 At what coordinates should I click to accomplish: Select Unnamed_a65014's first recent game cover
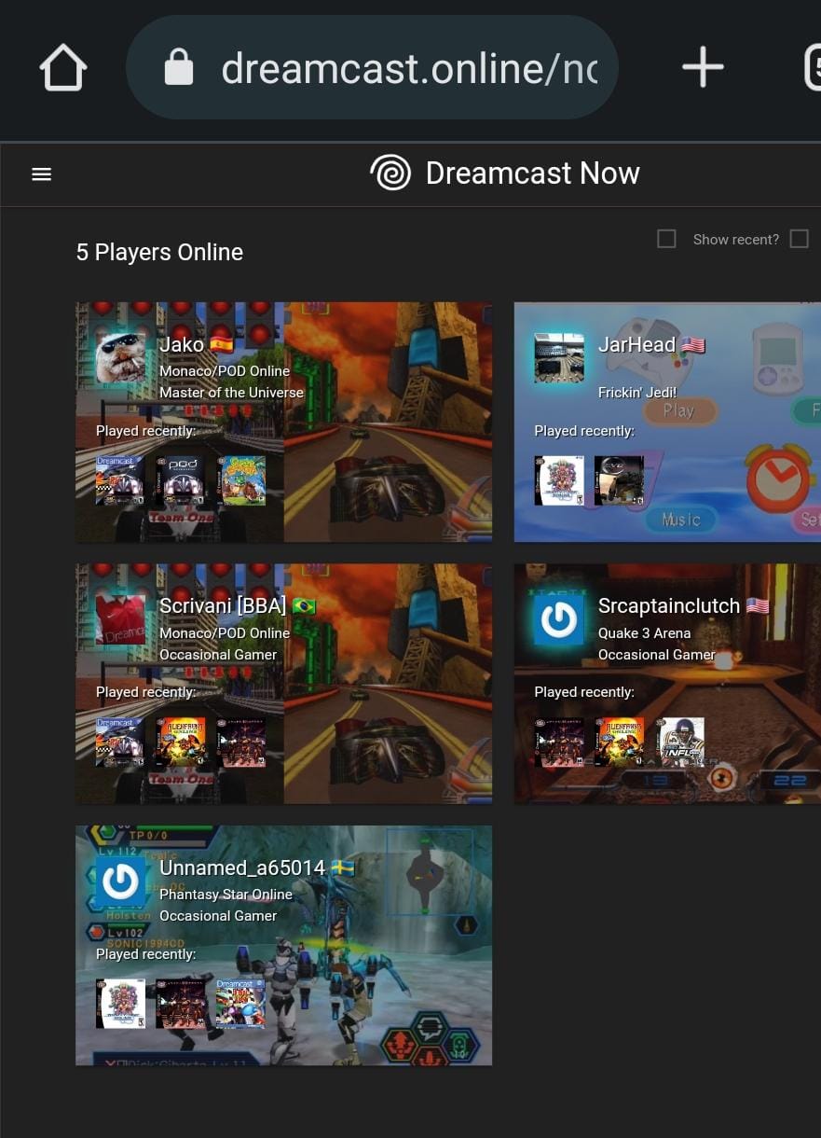point(120,1004)
